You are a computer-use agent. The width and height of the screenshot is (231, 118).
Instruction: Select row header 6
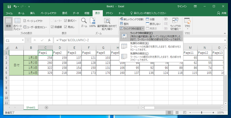pyautogui.click(x=6, y=78)
